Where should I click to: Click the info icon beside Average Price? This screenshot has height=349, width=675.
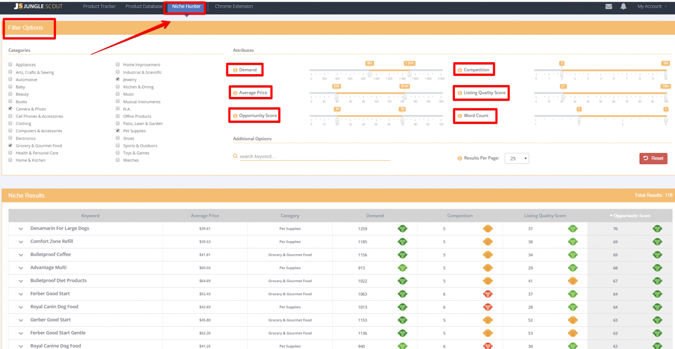pyautogui.click(x=235, y=93)
